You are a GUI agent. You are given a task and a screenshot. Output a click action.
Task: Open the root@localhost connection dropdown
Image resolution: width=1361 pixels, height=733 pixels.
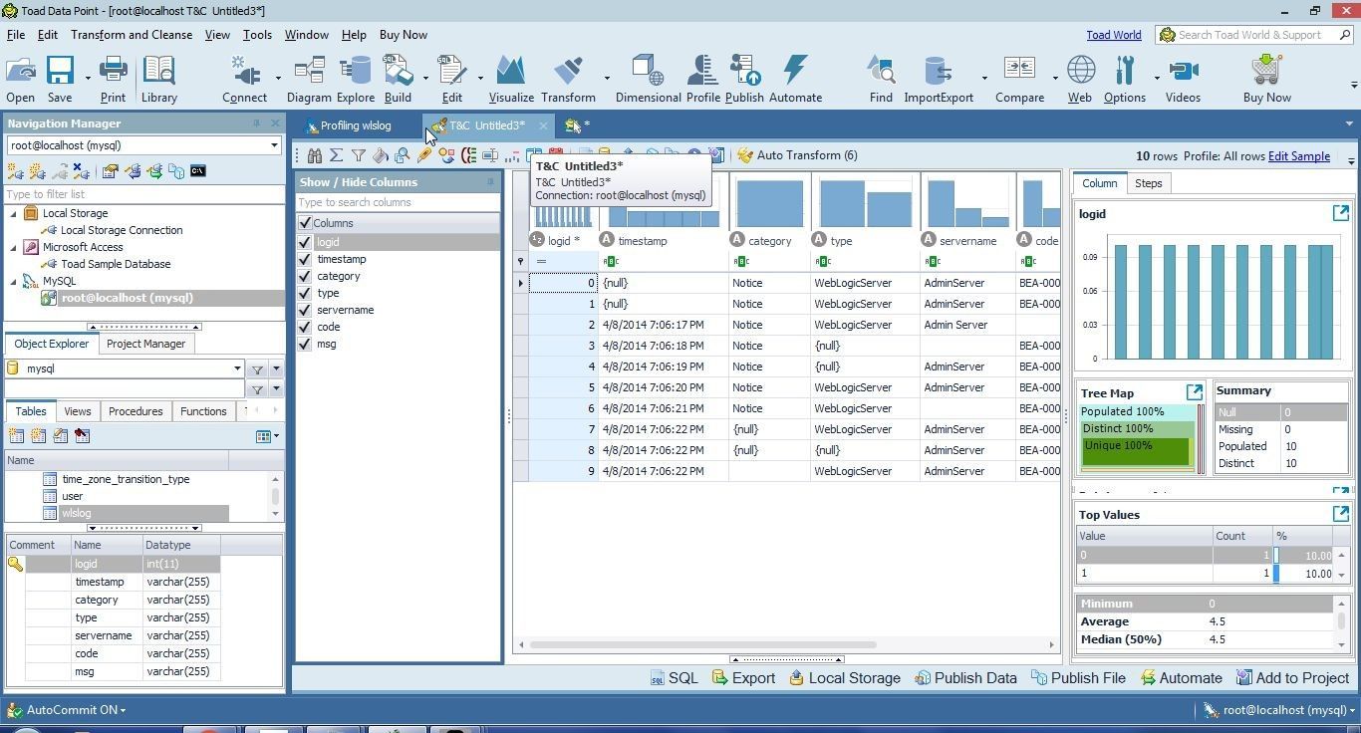point(274,145)
